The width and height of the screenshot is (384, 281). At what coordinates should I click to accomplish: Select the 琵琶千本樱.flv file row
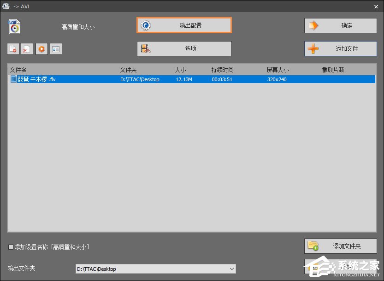92,79
